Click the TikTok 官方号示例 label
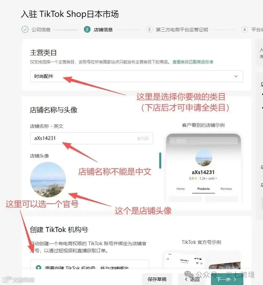The image size is (263, 285). [201, 242]
